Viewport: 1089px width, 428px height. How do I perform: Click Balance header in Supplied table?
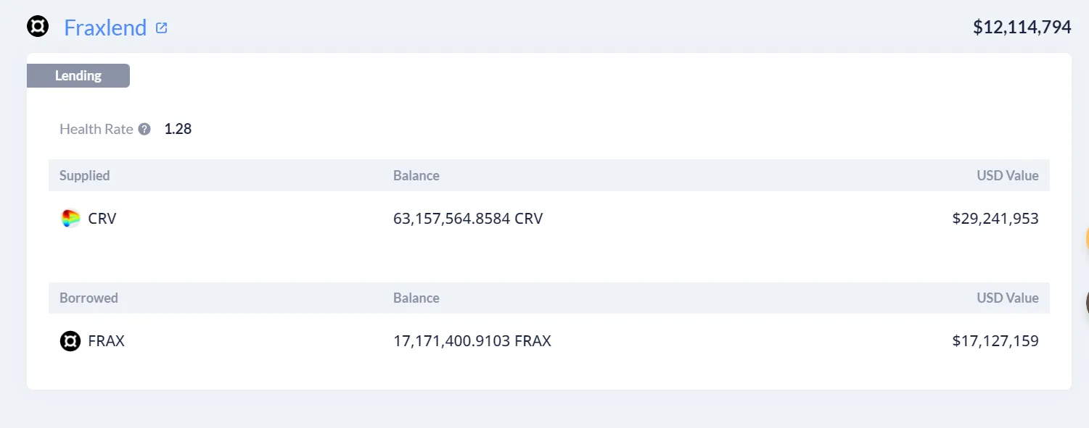[x=416, y=175]
